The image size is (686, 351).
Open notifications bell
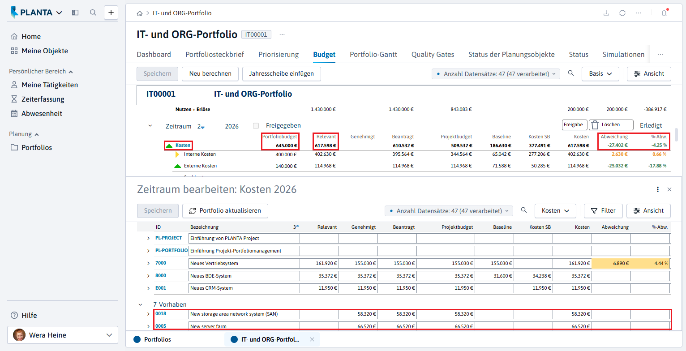(x=664, y=13)
